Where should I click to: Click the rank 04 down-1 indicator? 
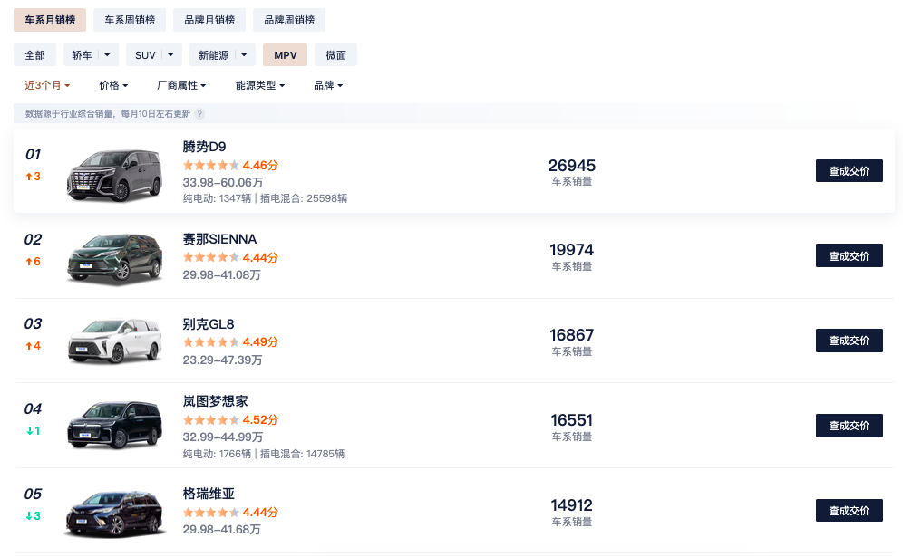point(34,431)
